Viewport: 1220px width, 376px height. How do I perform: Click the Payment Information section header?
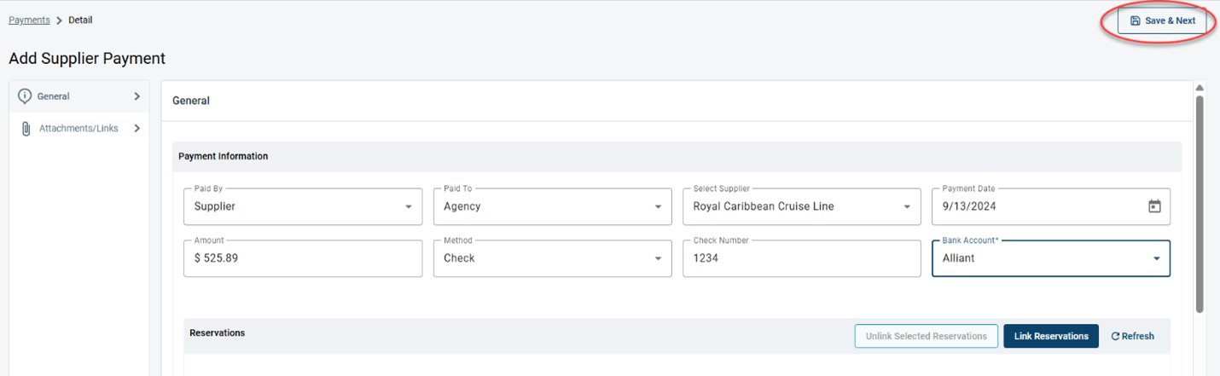677,156
